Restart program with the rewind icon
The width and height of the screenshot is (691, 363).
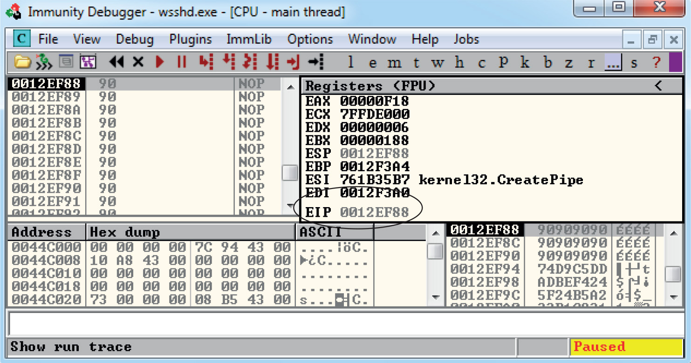tap(116, 62)
